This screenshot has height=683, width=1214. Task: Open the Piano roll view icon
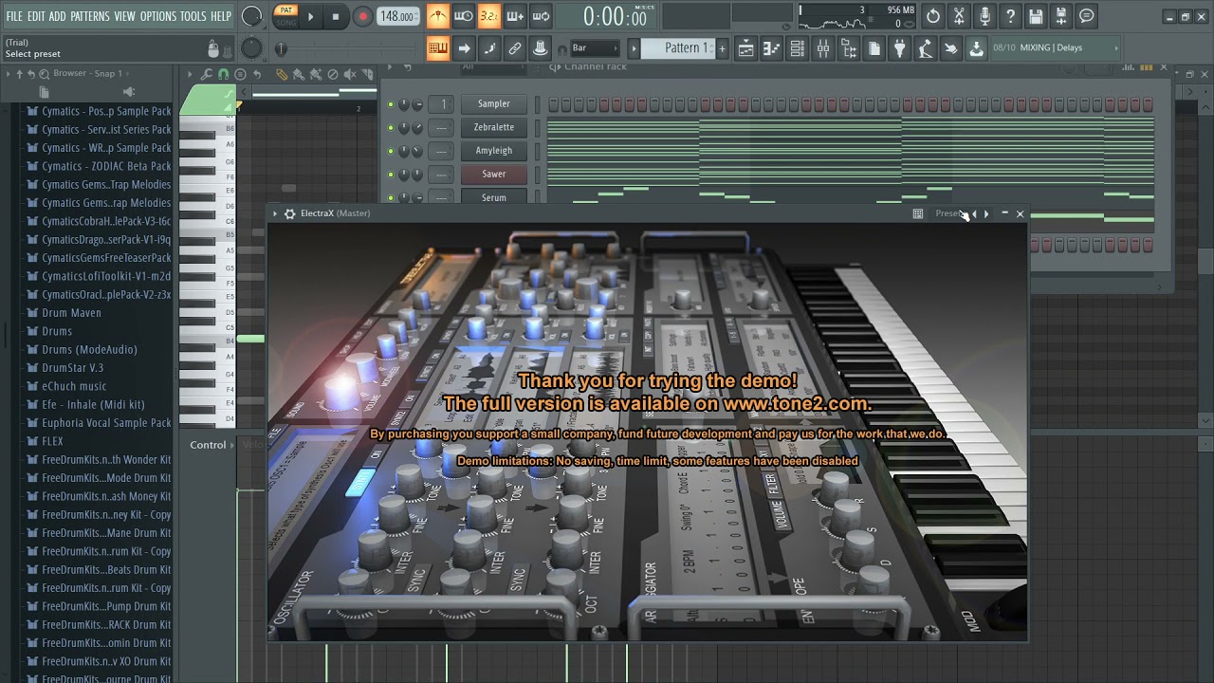point(772,48)
